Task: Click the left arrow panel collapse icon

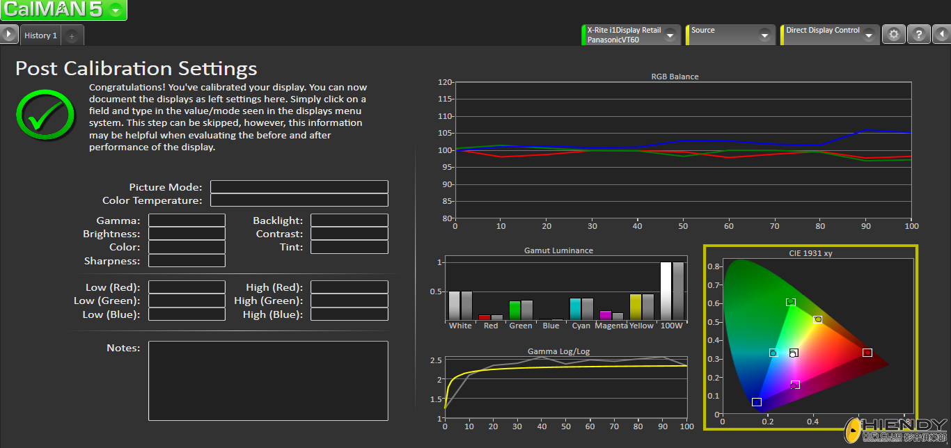Action: click(x=941, y=35)
